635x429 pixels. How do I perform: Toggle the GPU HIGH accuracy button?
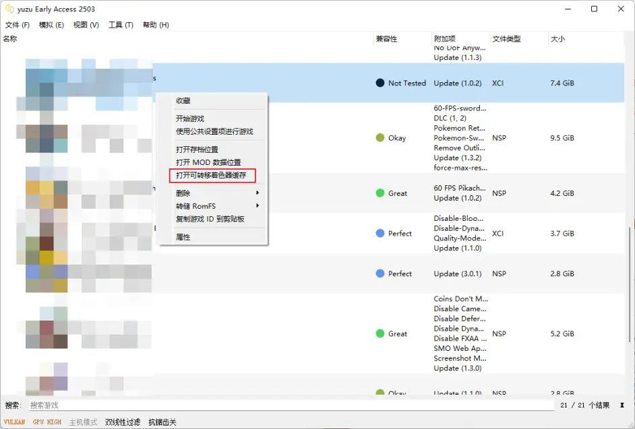tap(47, 422)
